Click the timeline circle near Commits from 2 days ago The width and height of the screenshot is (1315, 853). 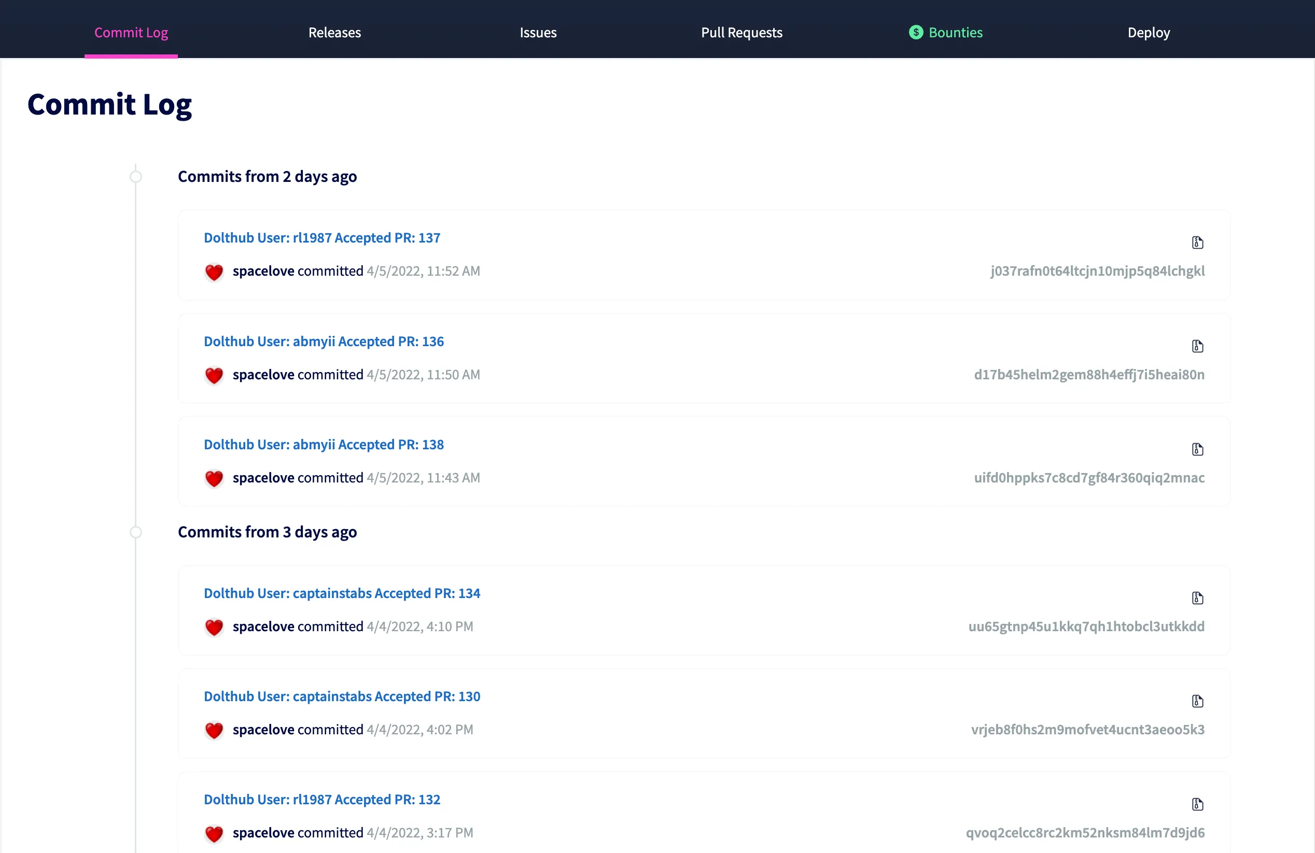click(x=136, y=176)
